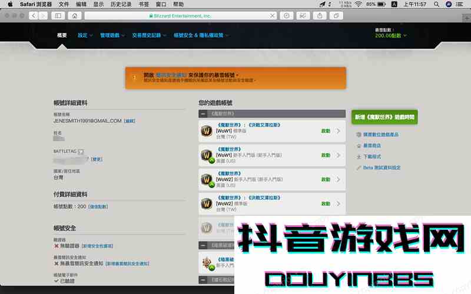
Task: Click the Safari back navigation arrow
Action: coord(29,15)
